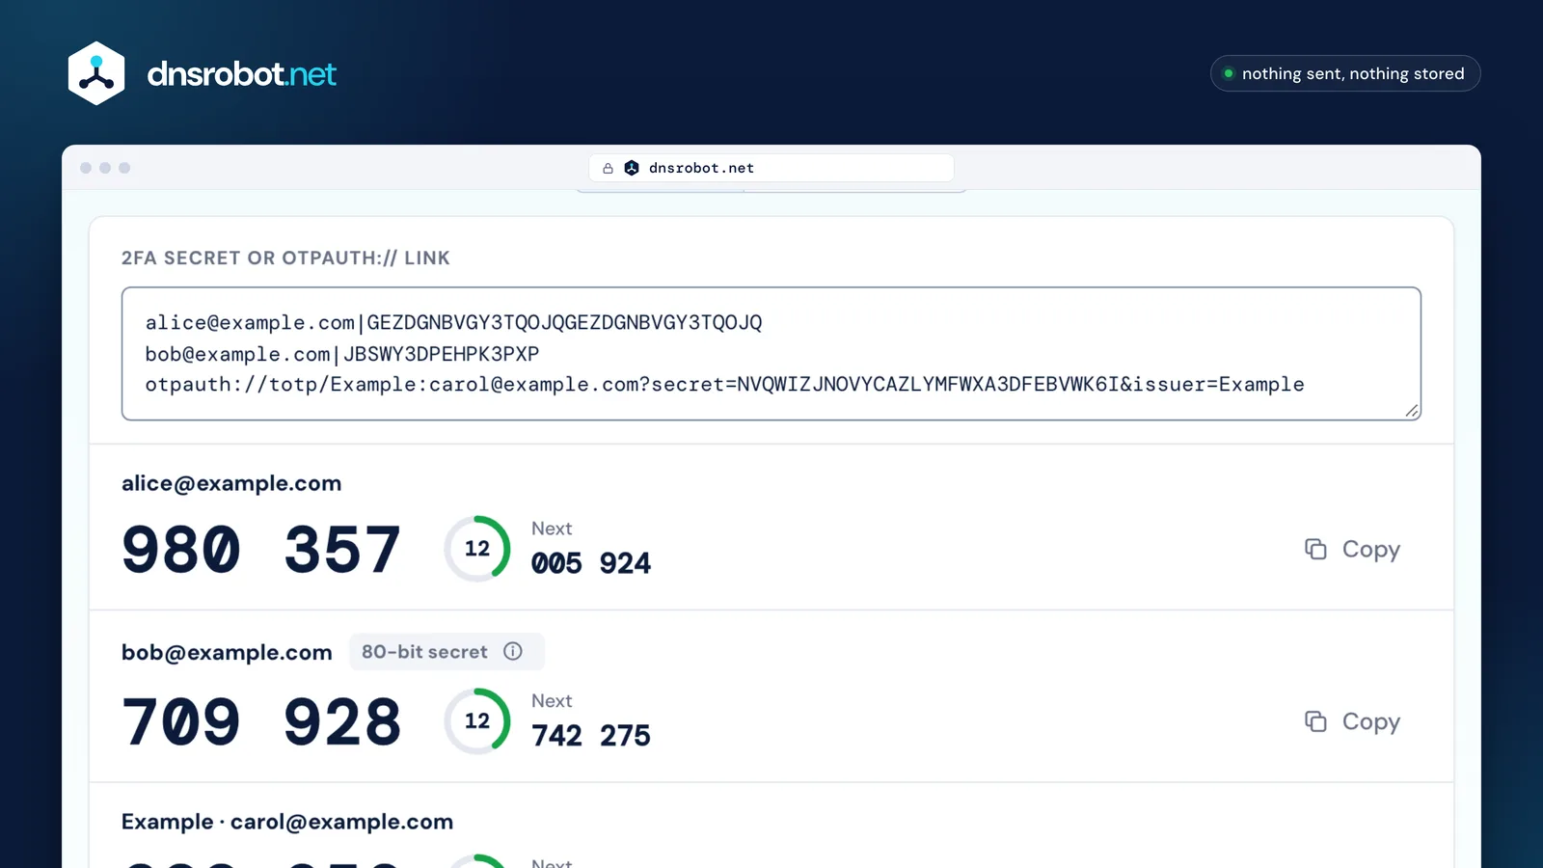Grab the textarea resize handle corner
Screen dimensions: 1543x868
[1412, 411]
